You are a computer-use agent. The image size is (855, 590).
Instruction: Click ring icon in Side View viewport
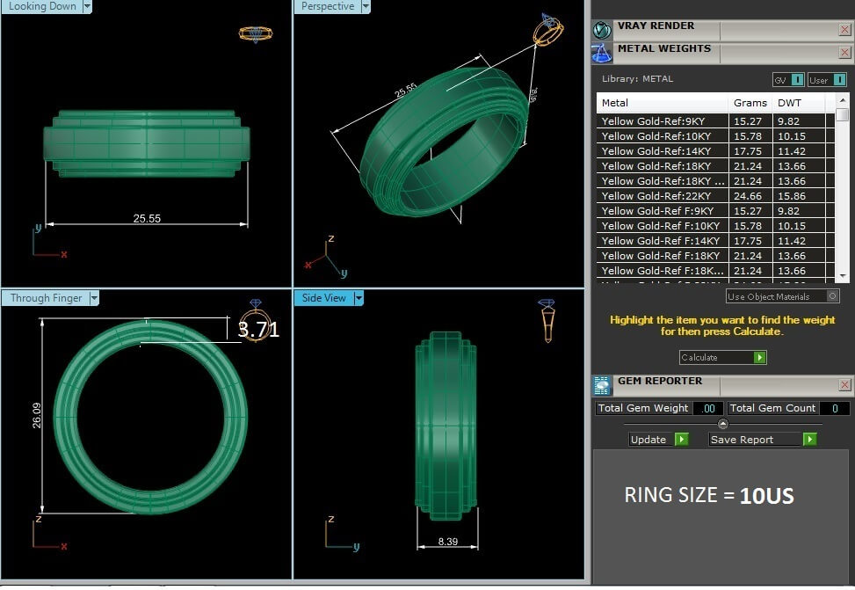tap(546, 320)
